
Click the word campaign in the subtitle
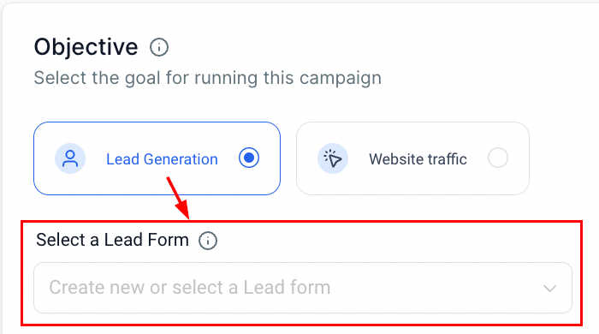point(341,79)
